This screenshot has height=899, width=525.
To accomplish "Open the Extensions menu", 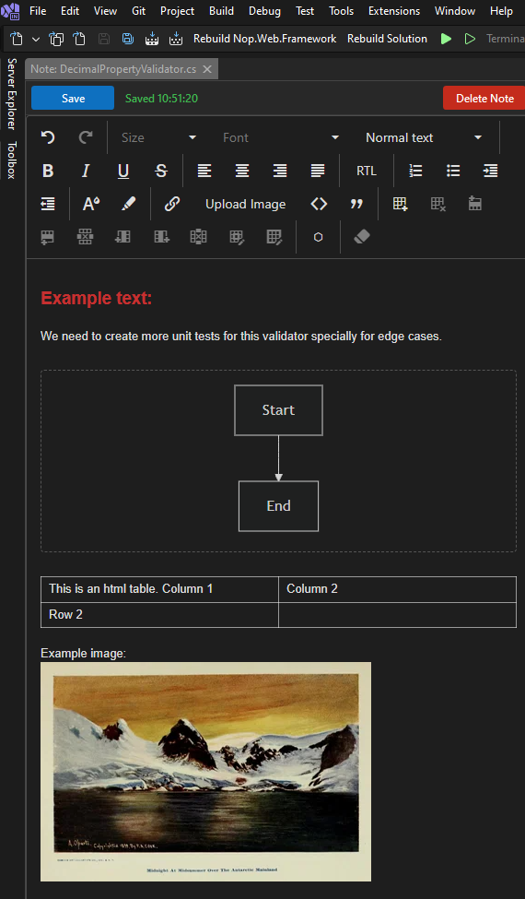I will [394, 11].
